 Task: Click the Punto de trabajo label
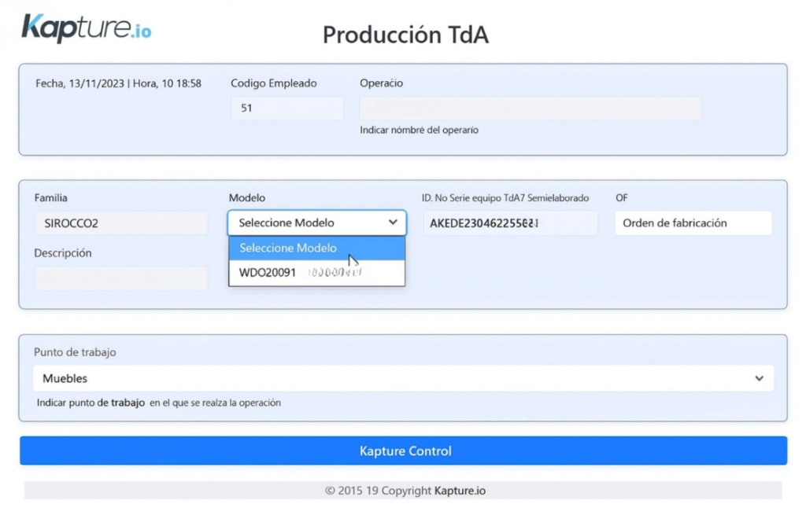coord(75,352)
